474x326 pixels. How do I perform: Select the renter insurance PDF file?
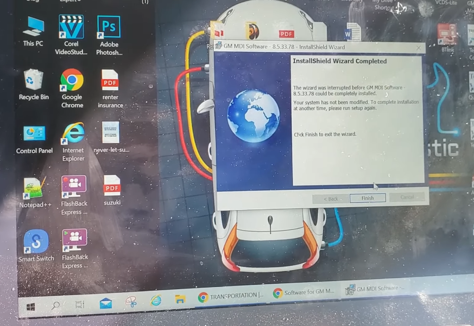coord(110,89)
